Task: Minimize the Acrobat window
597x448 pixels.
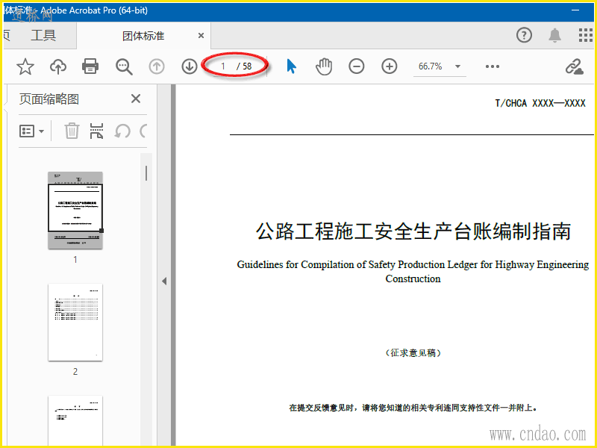Action: [575, 10]
